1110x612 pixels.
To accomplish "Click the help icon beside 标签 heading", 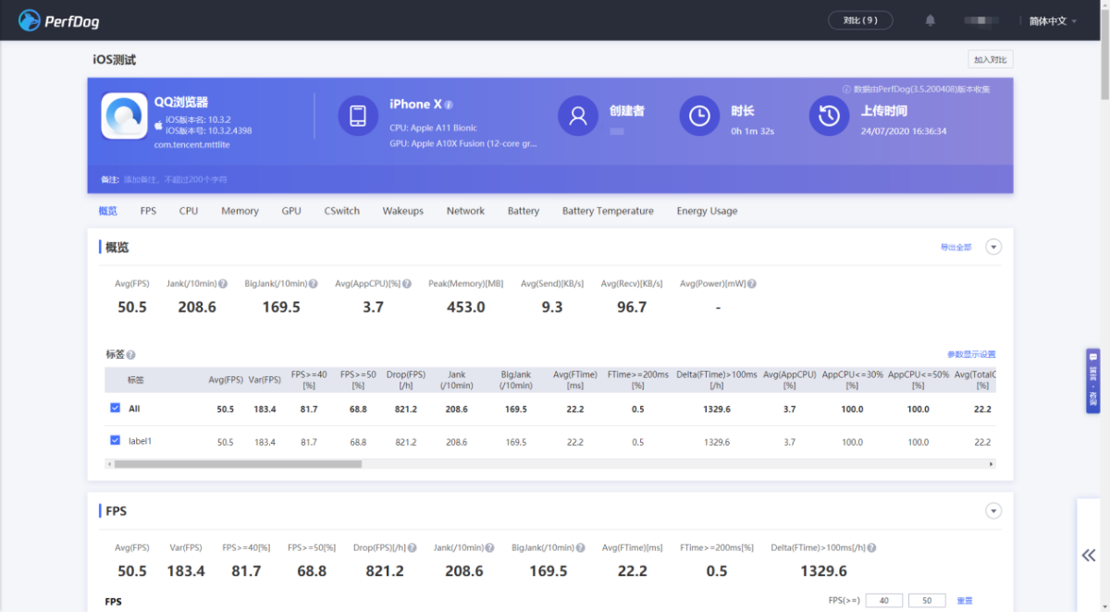I will click(x=130, y=355).
